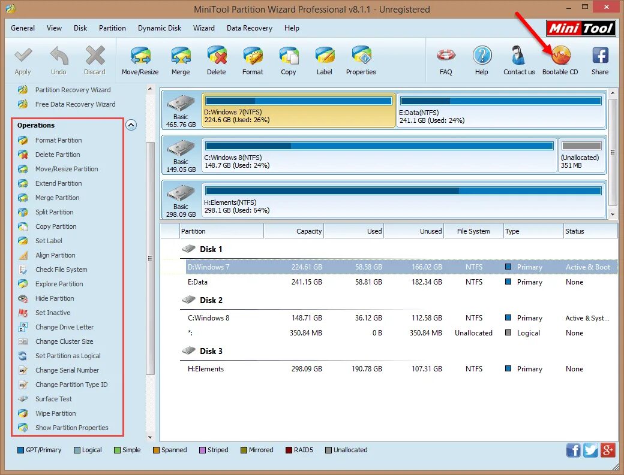This screenshot has height=475, width=624.
Task: Click Surface Test in Operations
Action: coord(53,399)
